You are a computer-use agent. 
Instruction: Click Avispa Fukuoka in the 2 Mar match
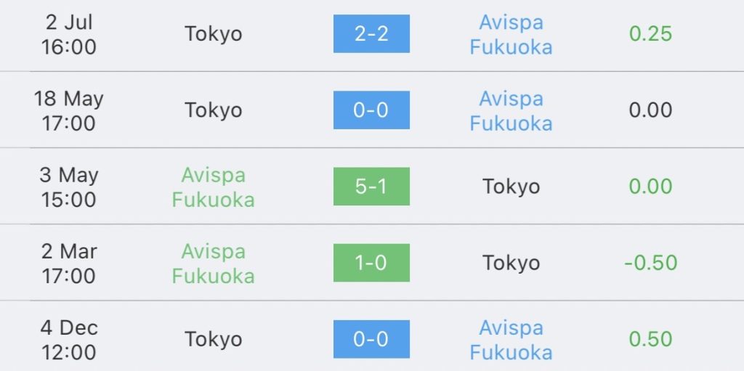click(214, 263)
